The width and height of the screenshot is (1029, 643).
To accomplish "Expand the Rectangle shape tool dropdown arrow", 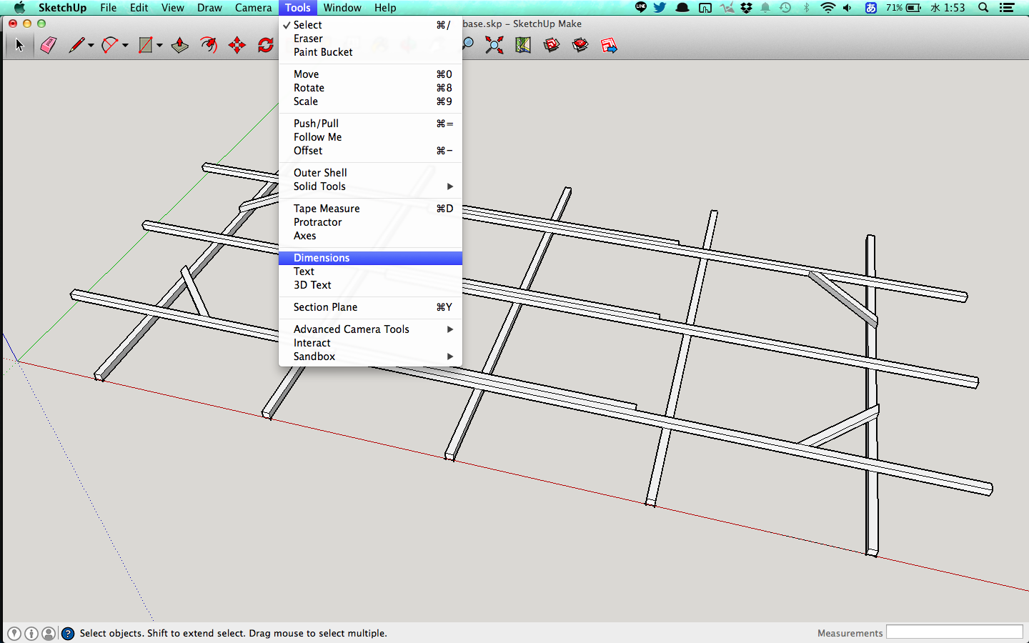I will point(159,46).
